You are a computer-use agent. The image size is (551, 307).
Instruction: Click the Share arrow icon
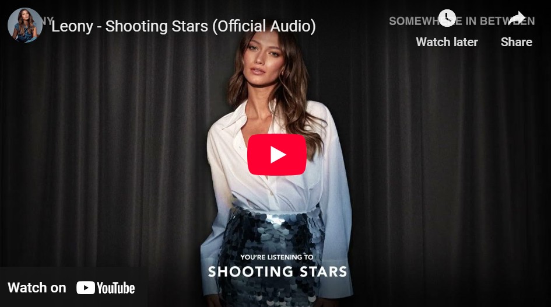(517, 18)
